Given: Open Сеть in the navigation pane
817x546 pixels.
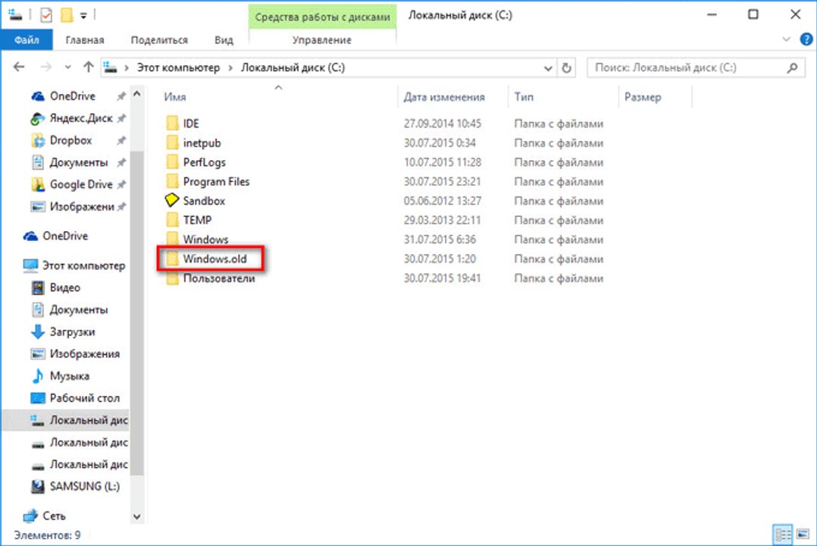Looking at the screenshot, I should pos(55,516).
